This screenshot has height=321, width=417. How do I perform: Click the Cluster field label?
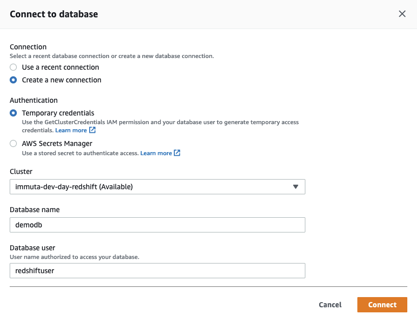click(21, 172)
